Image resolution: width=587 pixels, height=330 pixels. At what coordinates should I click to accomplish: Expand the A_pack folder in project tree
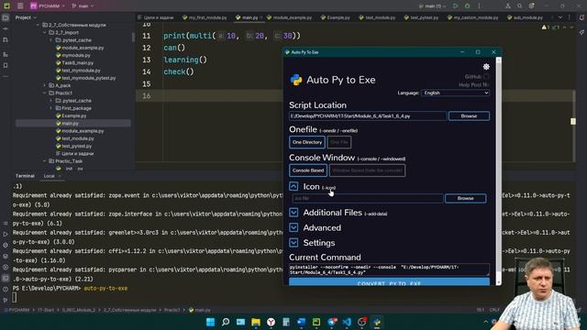tap(45, 85)
